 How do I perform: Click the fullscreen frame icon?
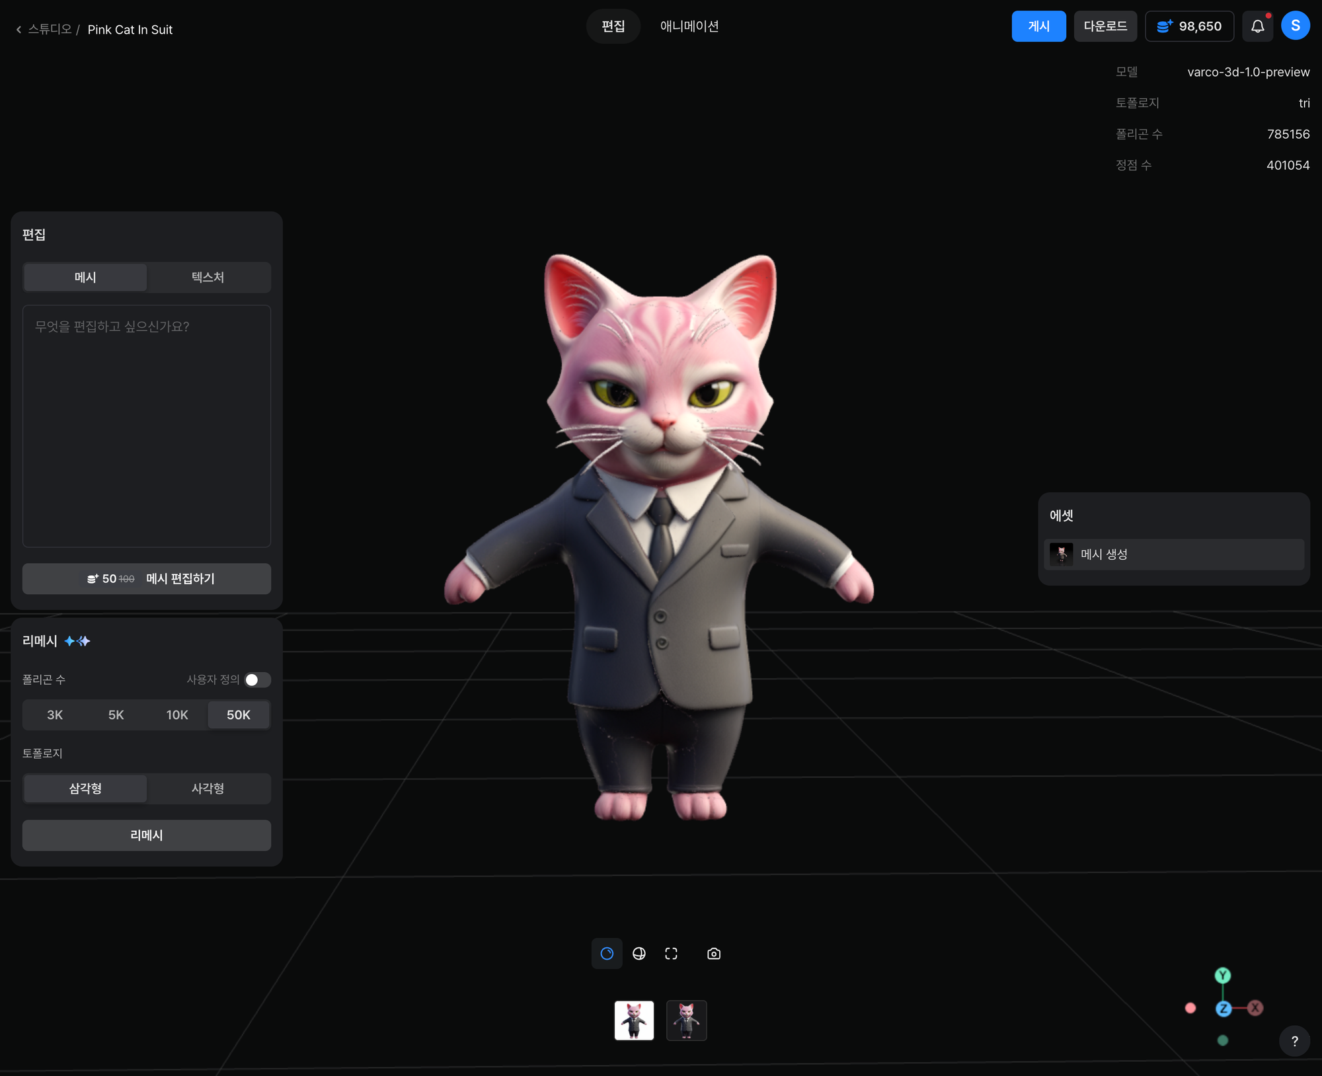(671, 953)
